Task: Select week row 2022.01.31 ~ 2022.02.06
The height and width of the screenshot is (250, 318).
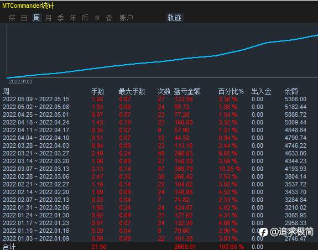Action: 154,207
